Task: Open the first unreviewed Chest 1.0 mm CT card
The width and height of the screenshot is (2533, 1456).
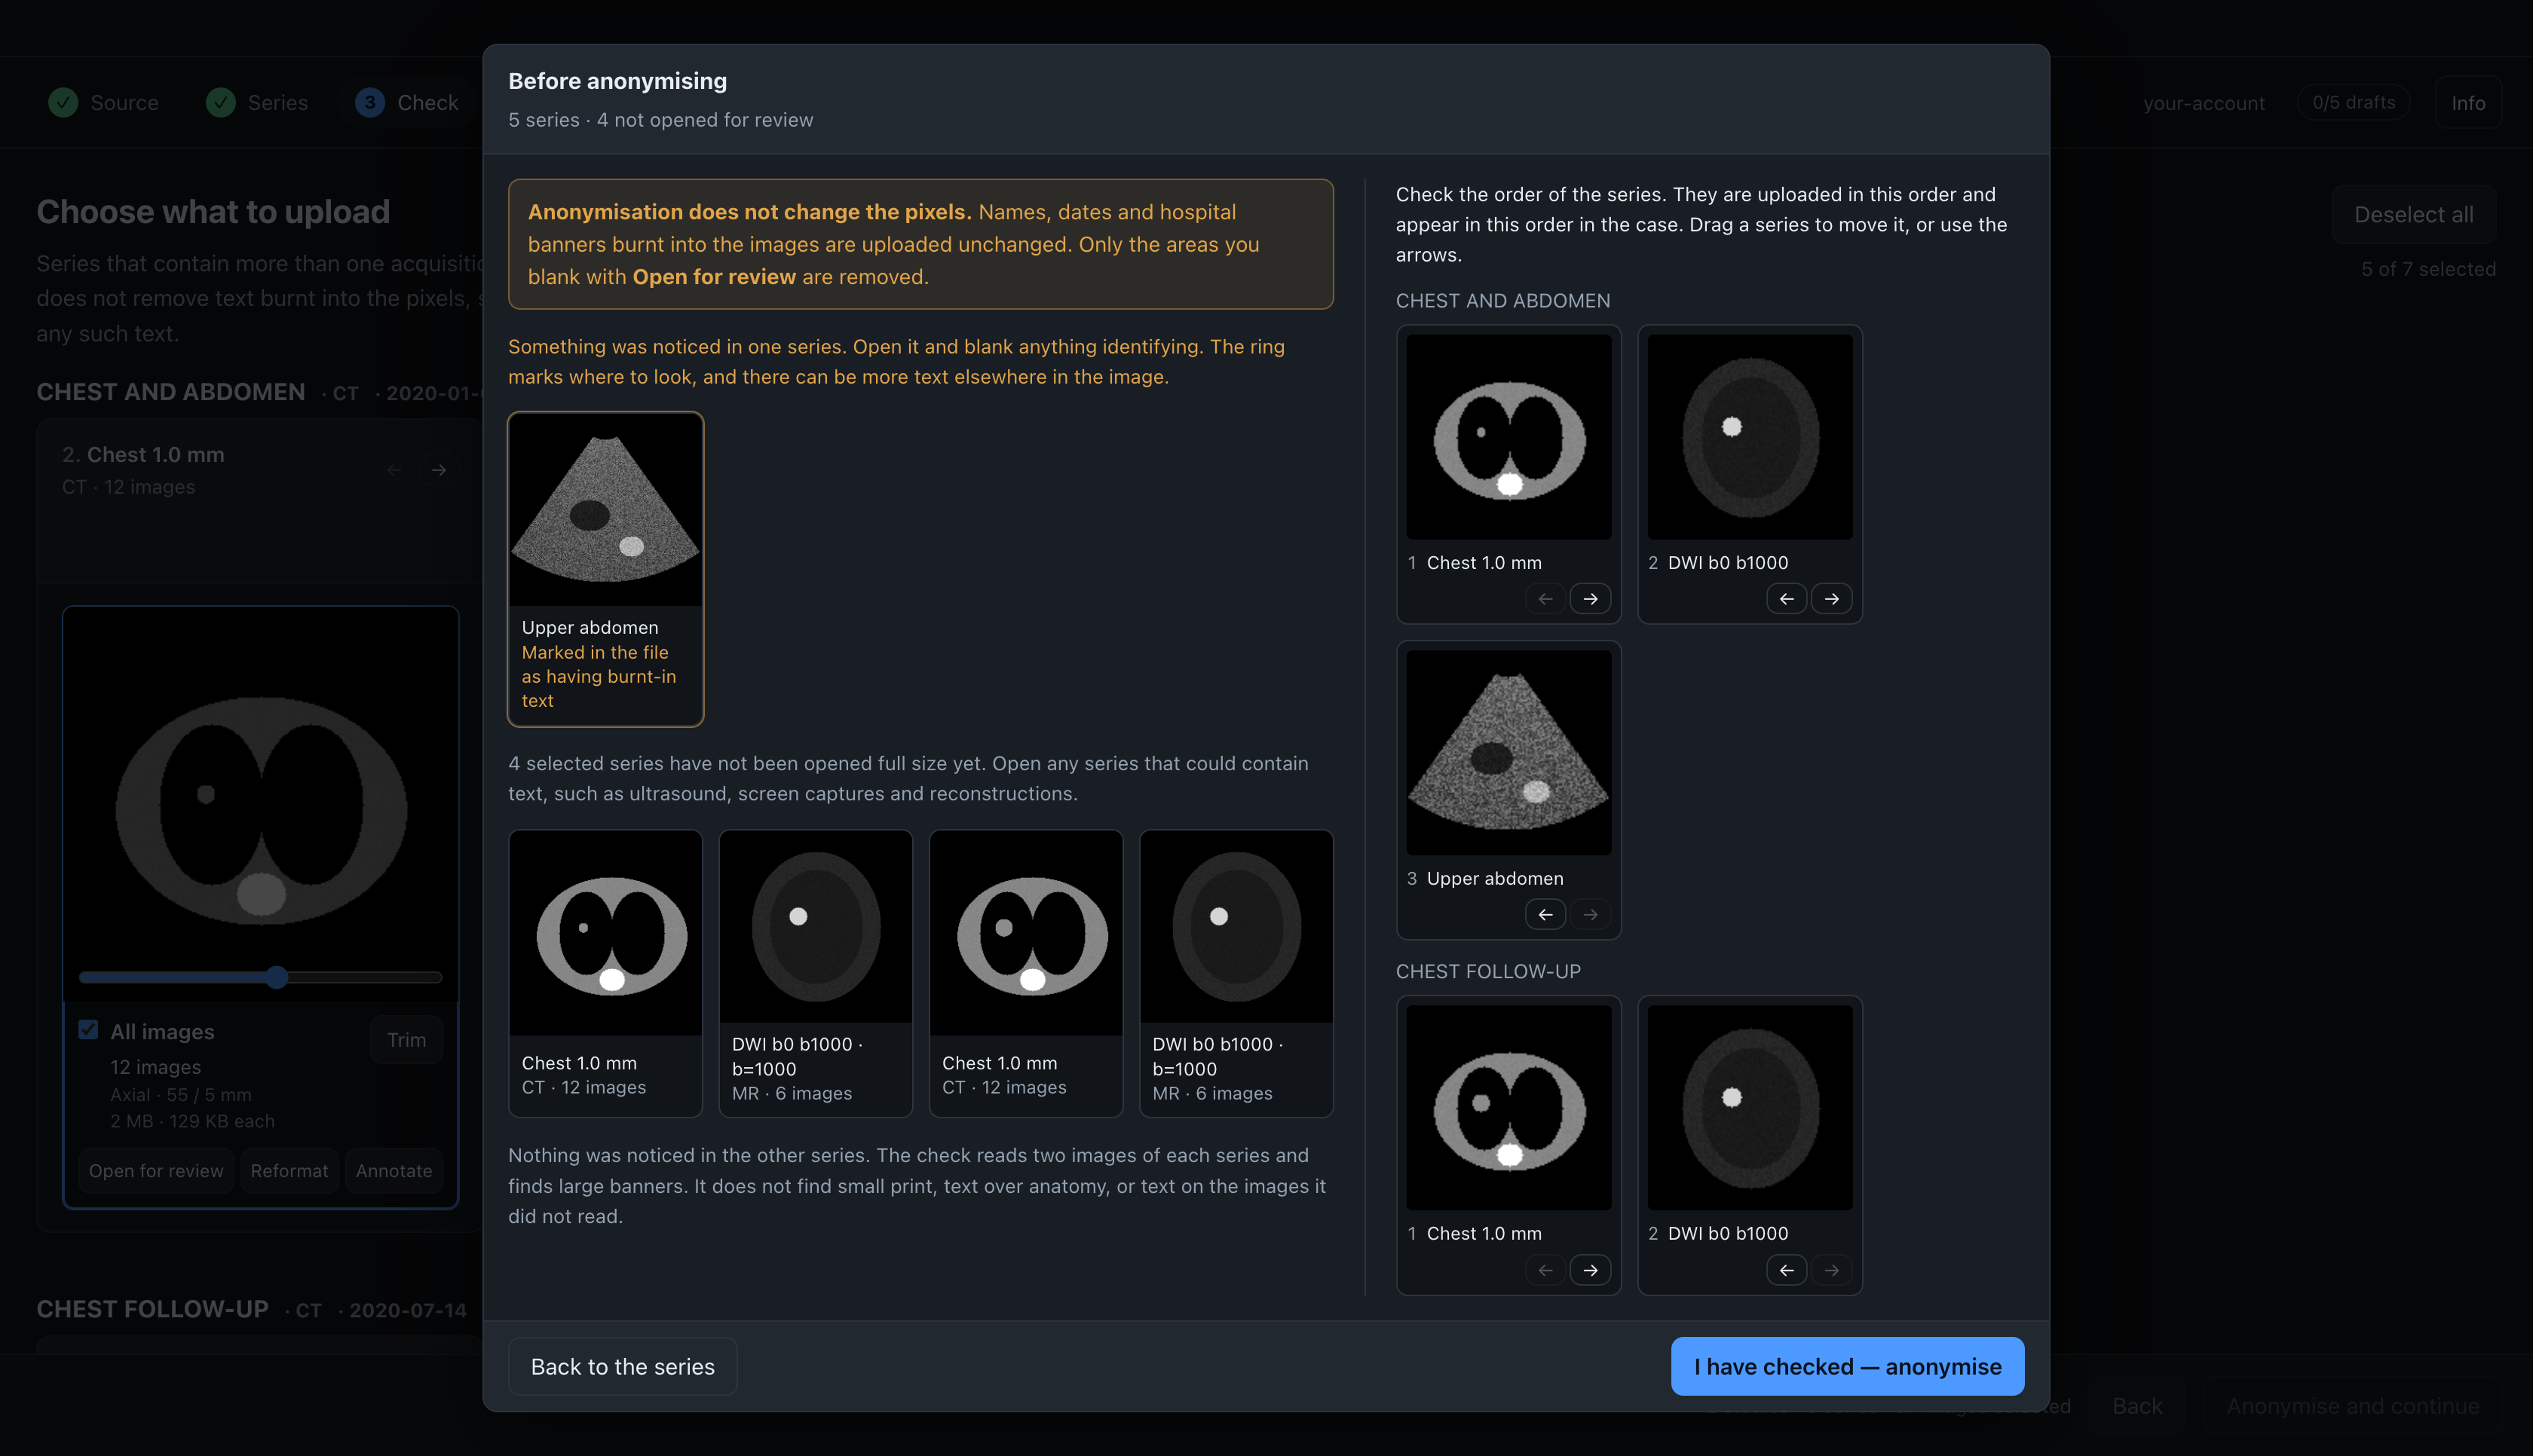Action: (x=605, y=973)
